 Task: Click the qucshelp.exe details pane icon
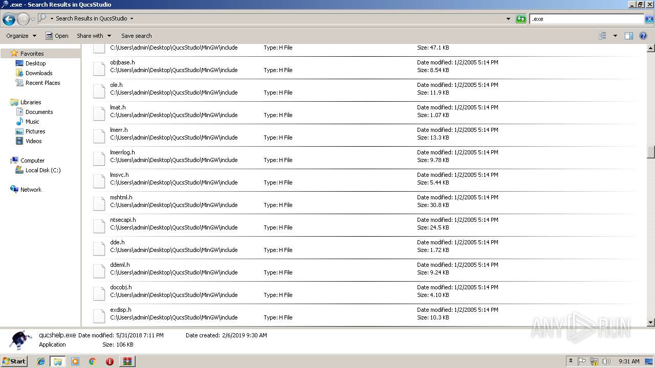(19, 340)
